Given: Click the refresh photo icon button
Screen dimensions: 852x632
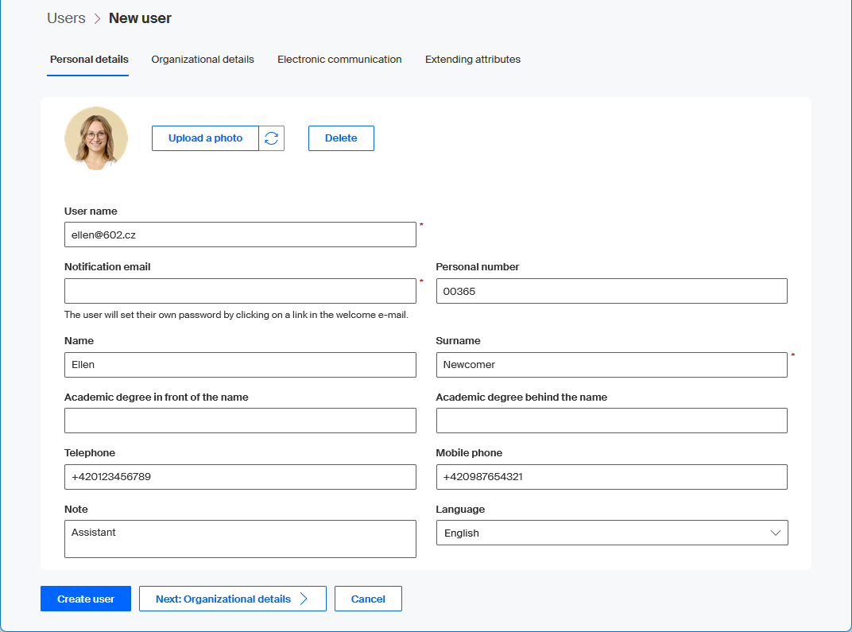Looking at the screenshot, I should tap(272, 138).
